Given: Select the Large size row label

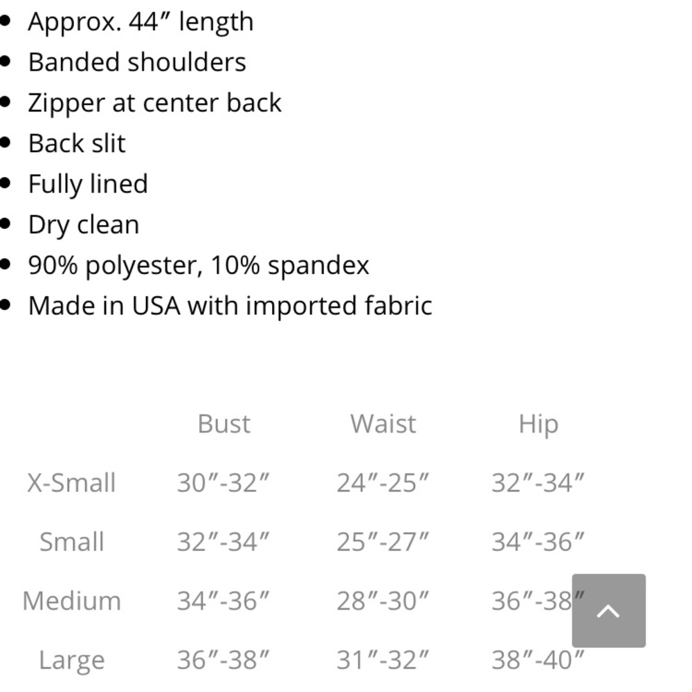Looking at the screenshot, I should [x=71, y=659].
